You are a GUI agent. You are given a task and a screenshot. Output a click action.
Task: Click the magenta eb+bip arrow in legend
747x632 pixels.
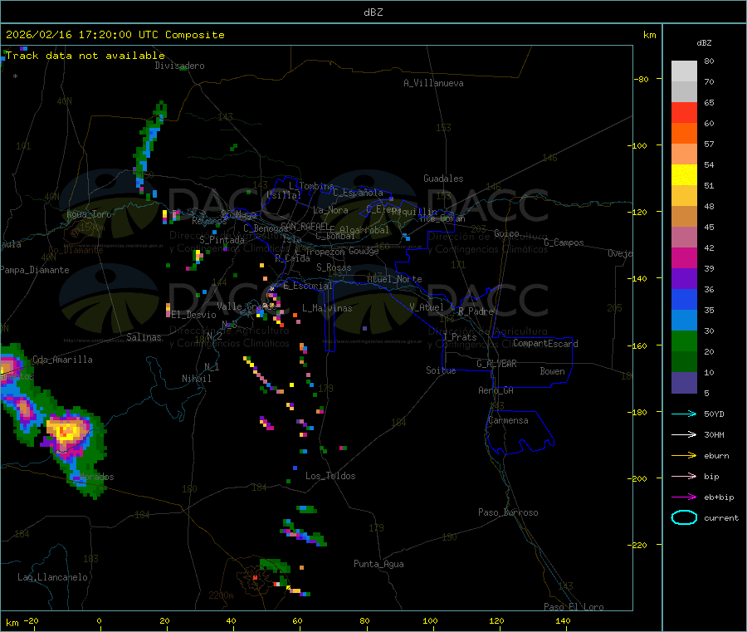[684, 497]
